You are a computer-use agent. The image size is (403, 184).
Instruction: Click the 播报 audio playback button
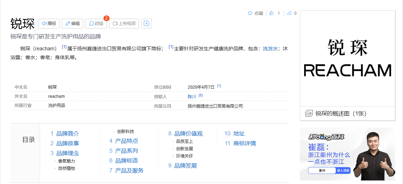pyautogui.click(x=49, y=24)
